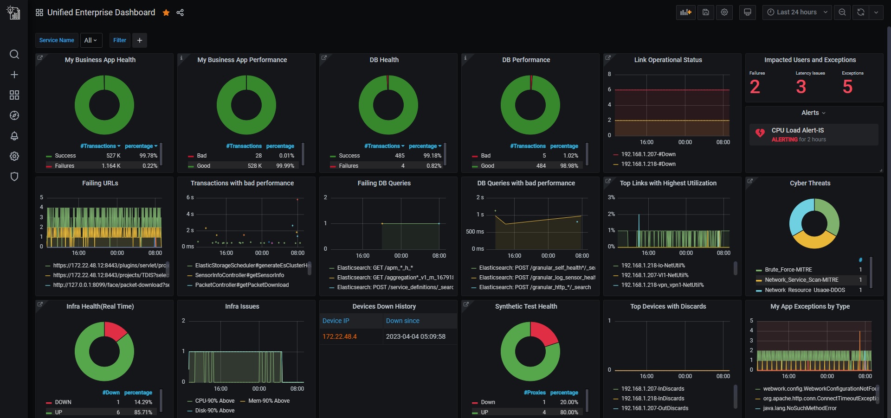Expand the Service Name All dropdown
This screenshot has width=891, height=418.
90,40
